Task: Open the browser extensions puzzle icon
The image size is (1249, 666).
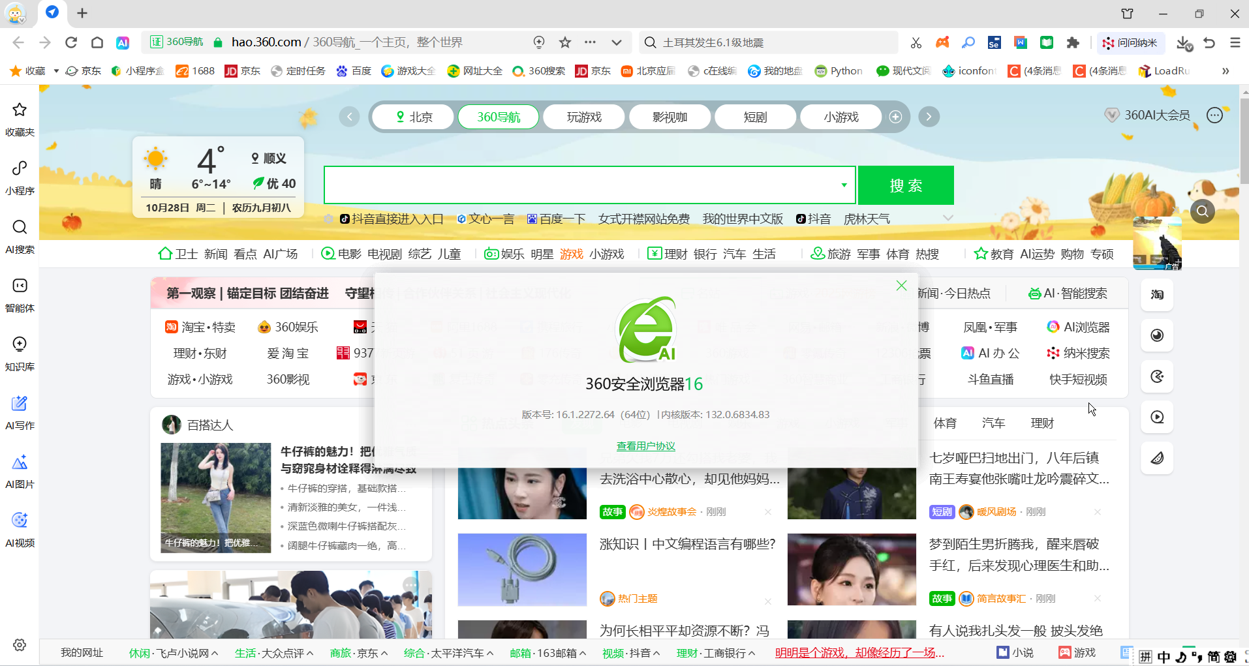Action: pyautogui.click(x=1073, y=42)
